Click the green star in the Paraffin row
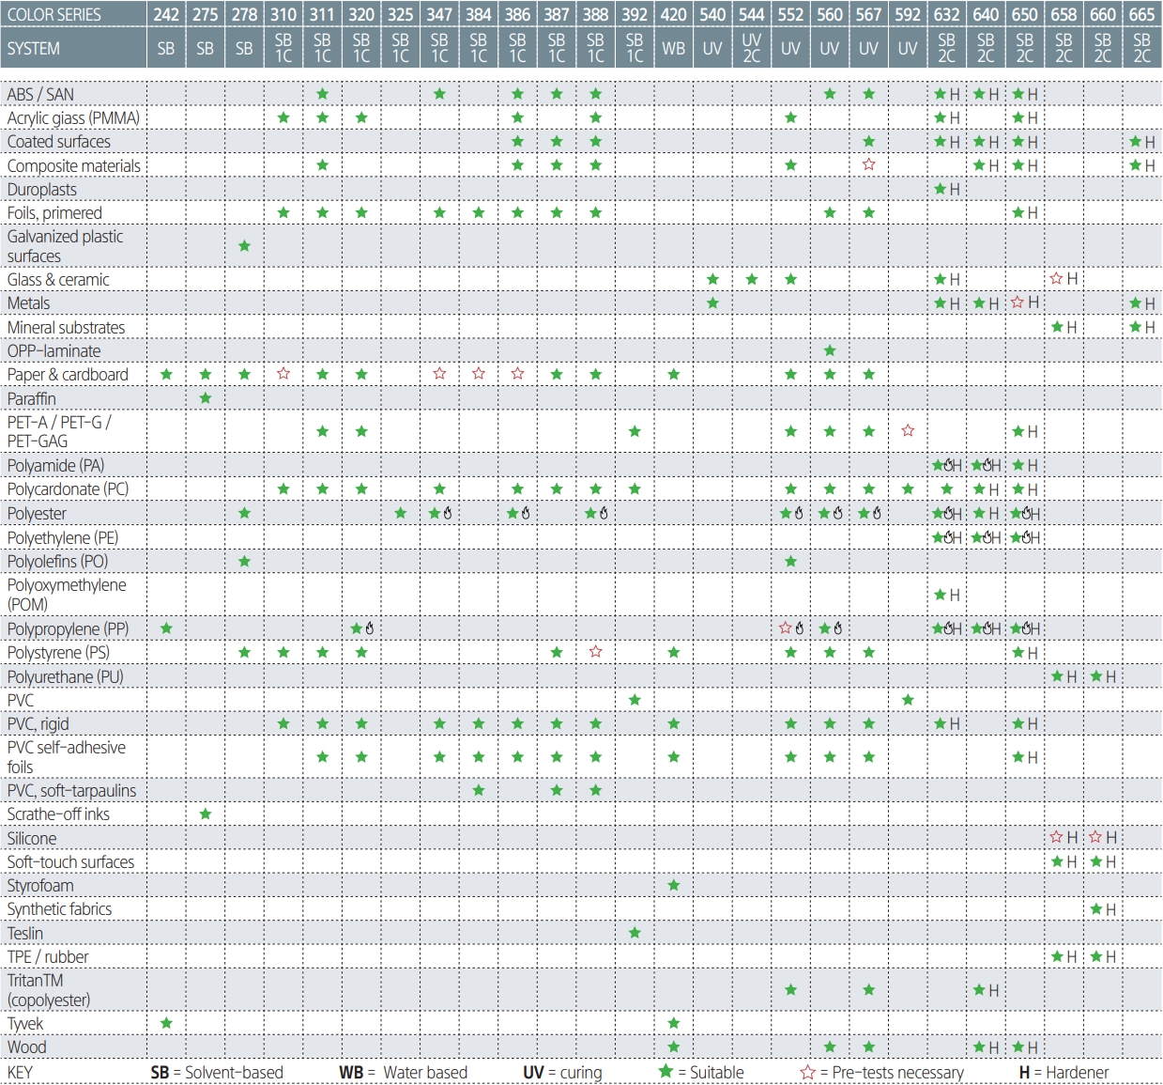Screen dimensions: 1163x1085 point(206,398)
